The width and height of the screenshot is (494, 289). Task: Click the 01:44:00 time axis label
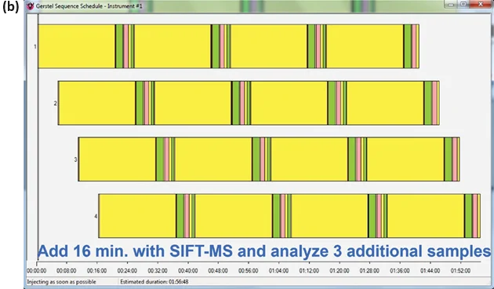coord(430,271)
